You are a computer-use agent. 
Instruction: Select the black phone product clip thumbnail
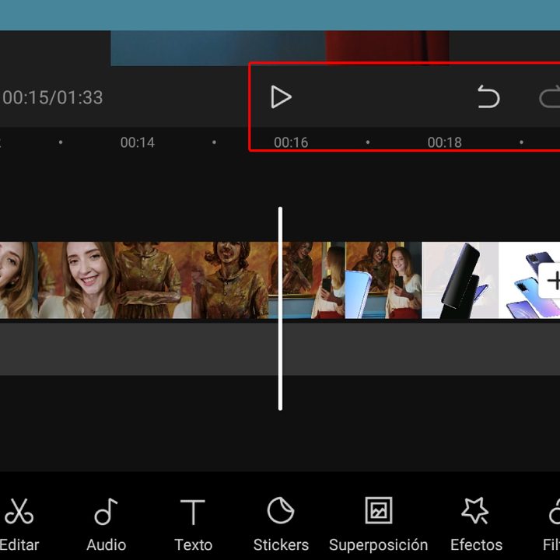[460, 280]
